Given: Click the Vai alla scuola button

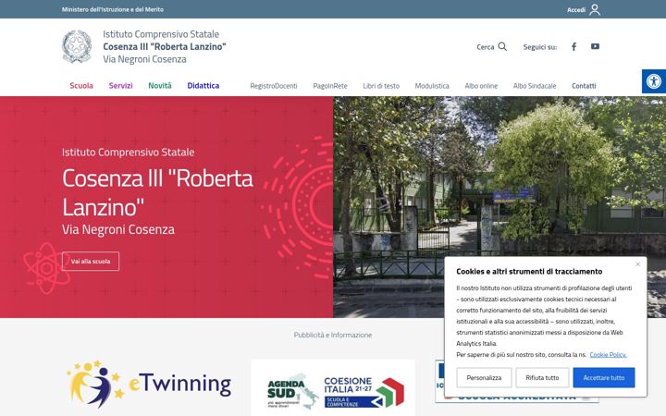Looking at the screenshot, I should pyautogui.click(x=91, y=261).
